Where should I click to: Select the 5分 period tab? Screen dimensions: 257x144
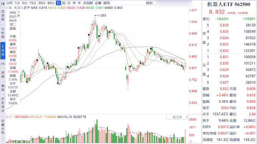click(24, 3)
